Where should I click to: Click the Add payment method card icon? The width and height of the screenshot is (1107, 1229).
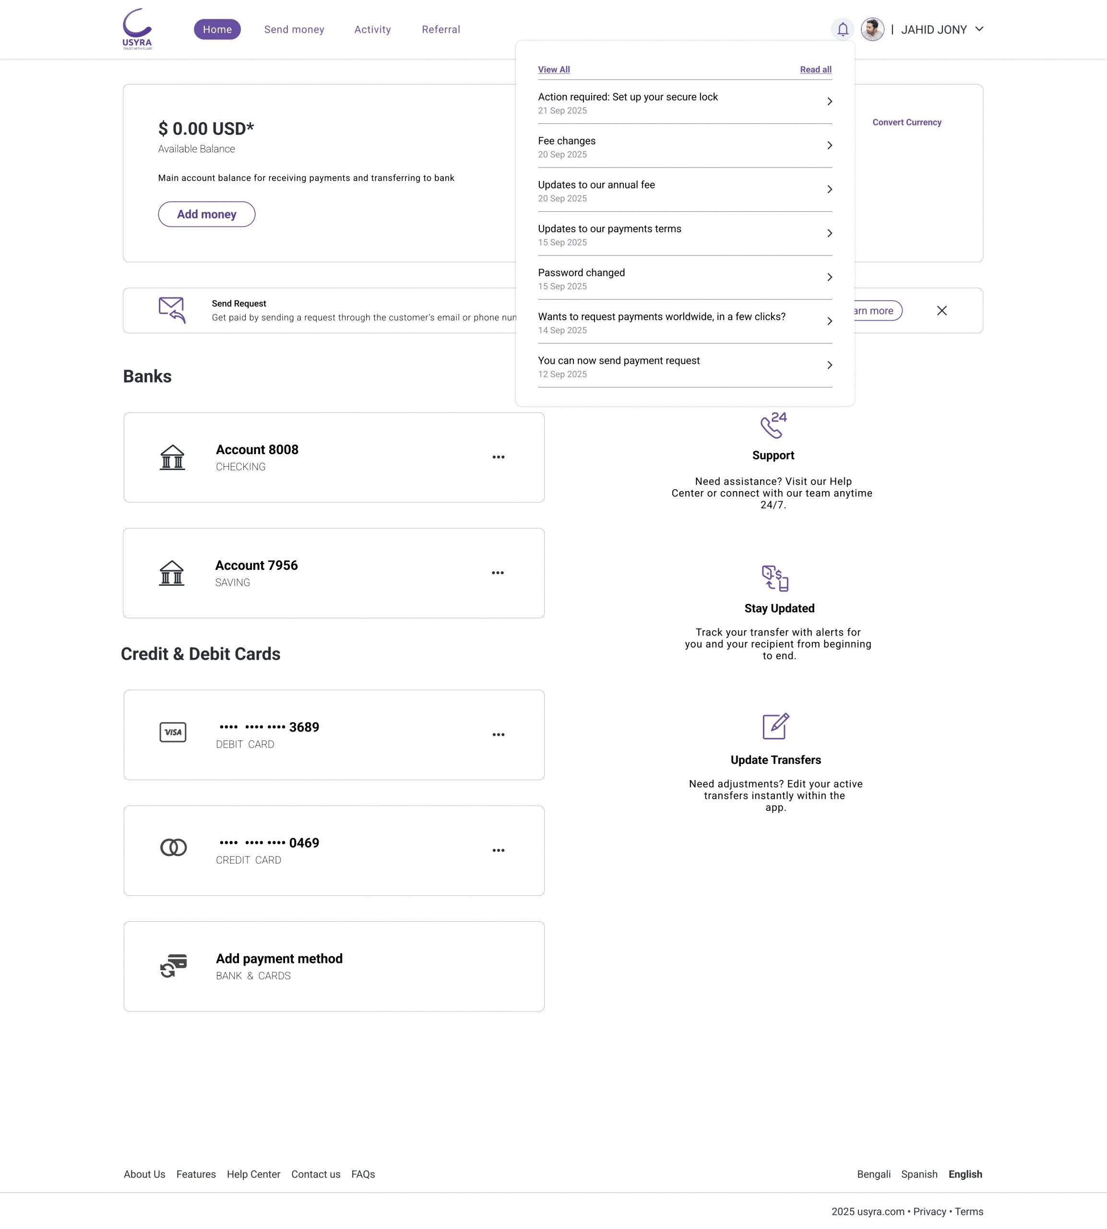pyautogui.click(x=173, y=965)
